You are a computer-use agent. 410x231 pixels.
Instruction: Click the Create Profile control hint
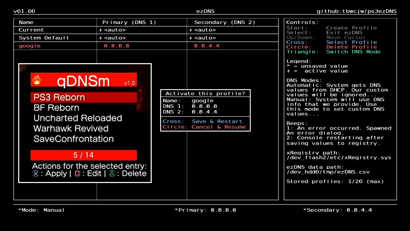[x=352, y=28]
